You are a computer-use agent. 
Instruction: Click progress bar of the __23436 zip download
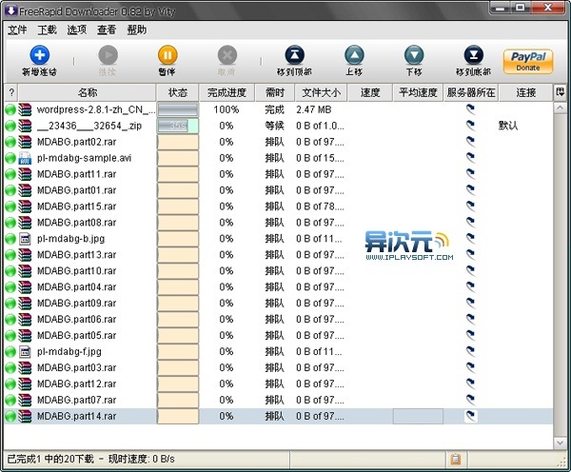pyautogui.click(x=177, y=126)
